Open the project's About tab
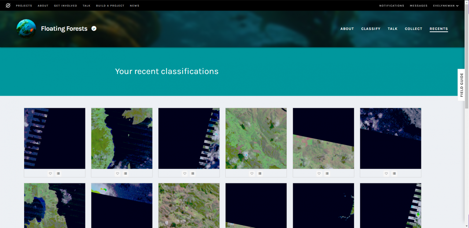Viewport: 469px width, 228px height. 347,29
